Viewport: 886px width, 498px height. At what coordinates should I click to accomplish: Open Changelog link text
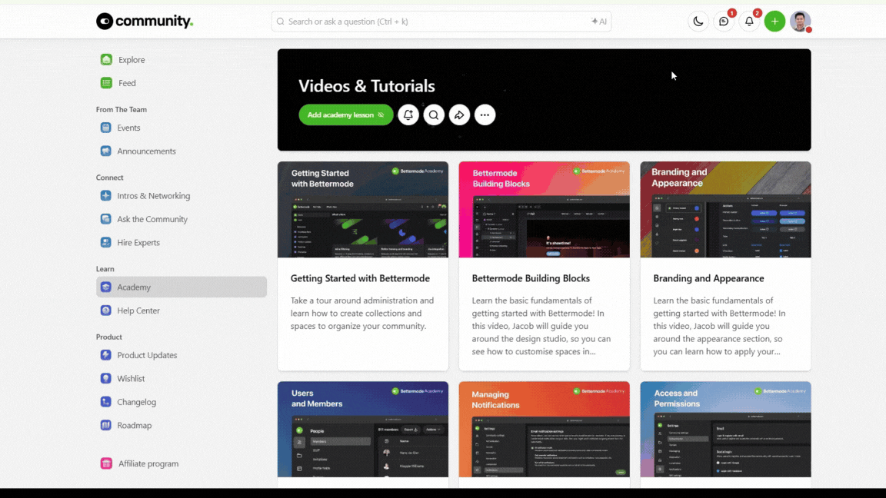[x=137, y=402]
